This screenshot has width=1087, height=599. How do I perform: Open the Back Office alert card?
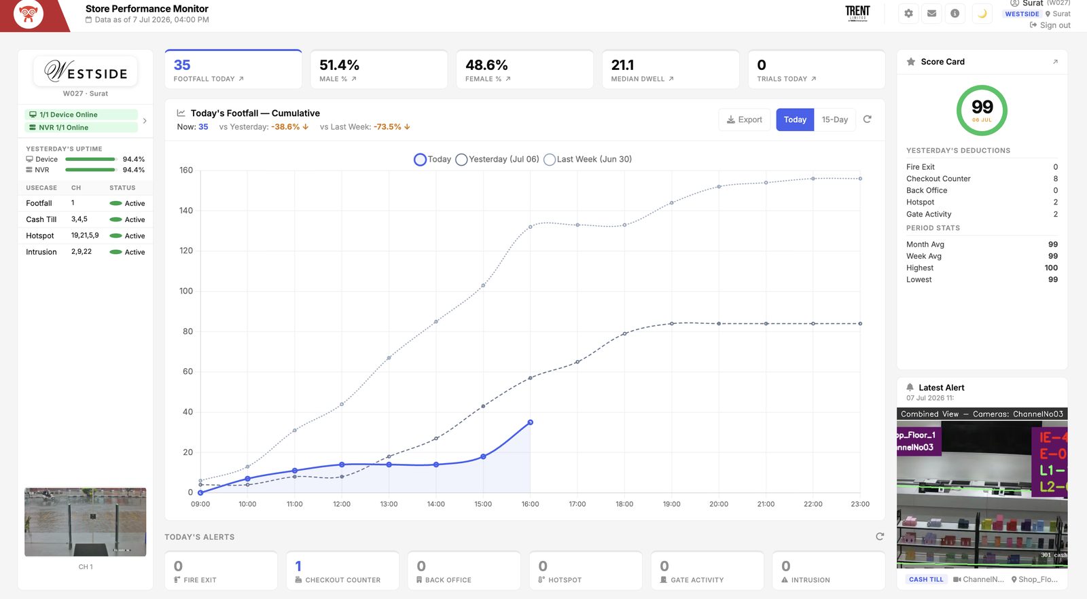(x=464, y=571)
